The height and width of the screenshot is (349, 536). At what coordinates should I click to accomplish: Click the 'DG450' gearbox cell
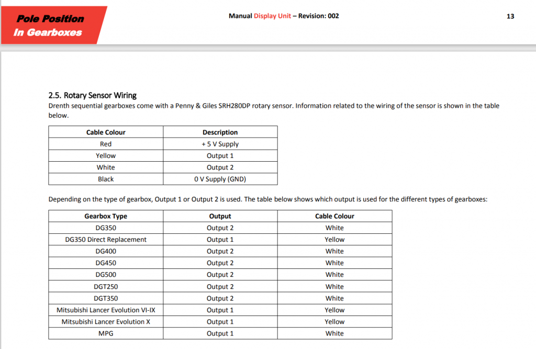106,263
